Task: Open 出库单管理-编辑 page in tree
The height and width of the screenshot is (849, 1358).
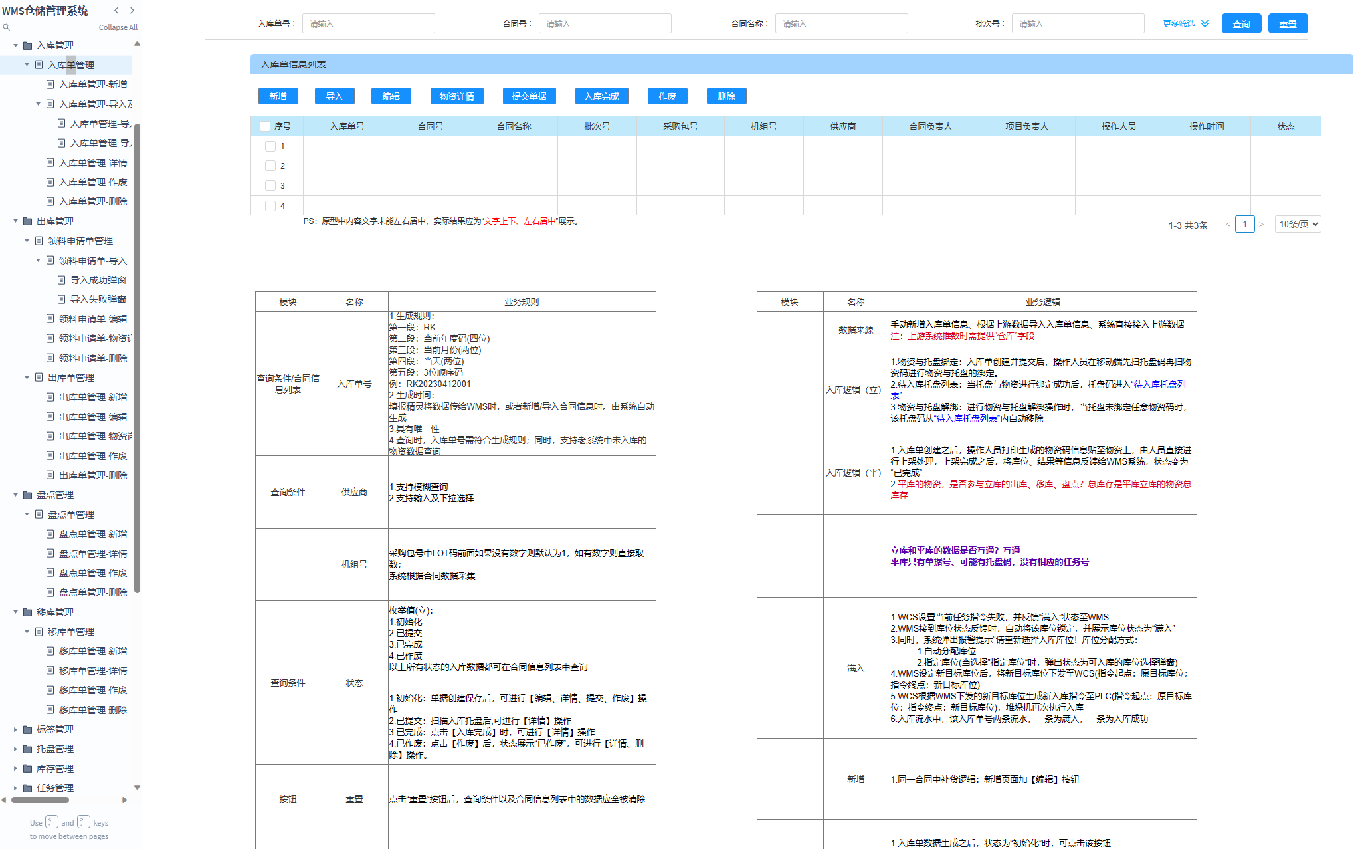Action: [x=93, y=417]
